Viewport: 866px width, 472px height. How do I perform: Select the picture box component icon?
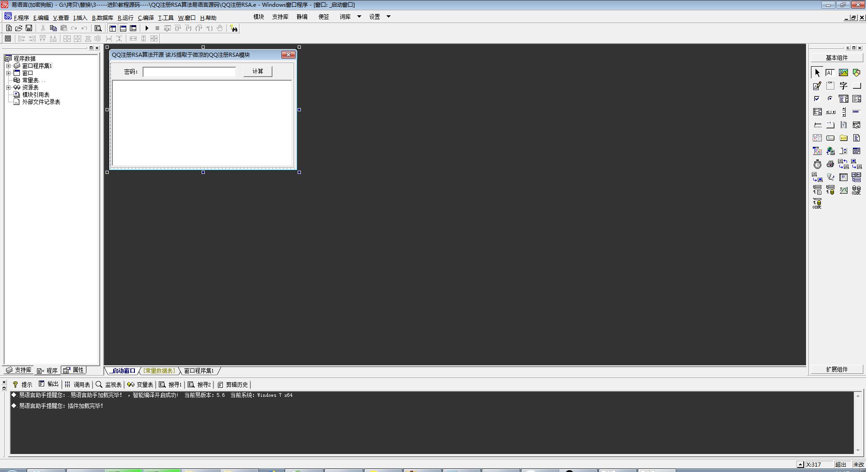[x=843, y=73]
